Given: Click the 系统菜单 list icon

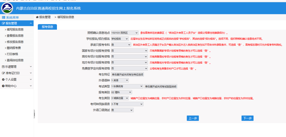Looking at the screenshot, I should point(3,17).
